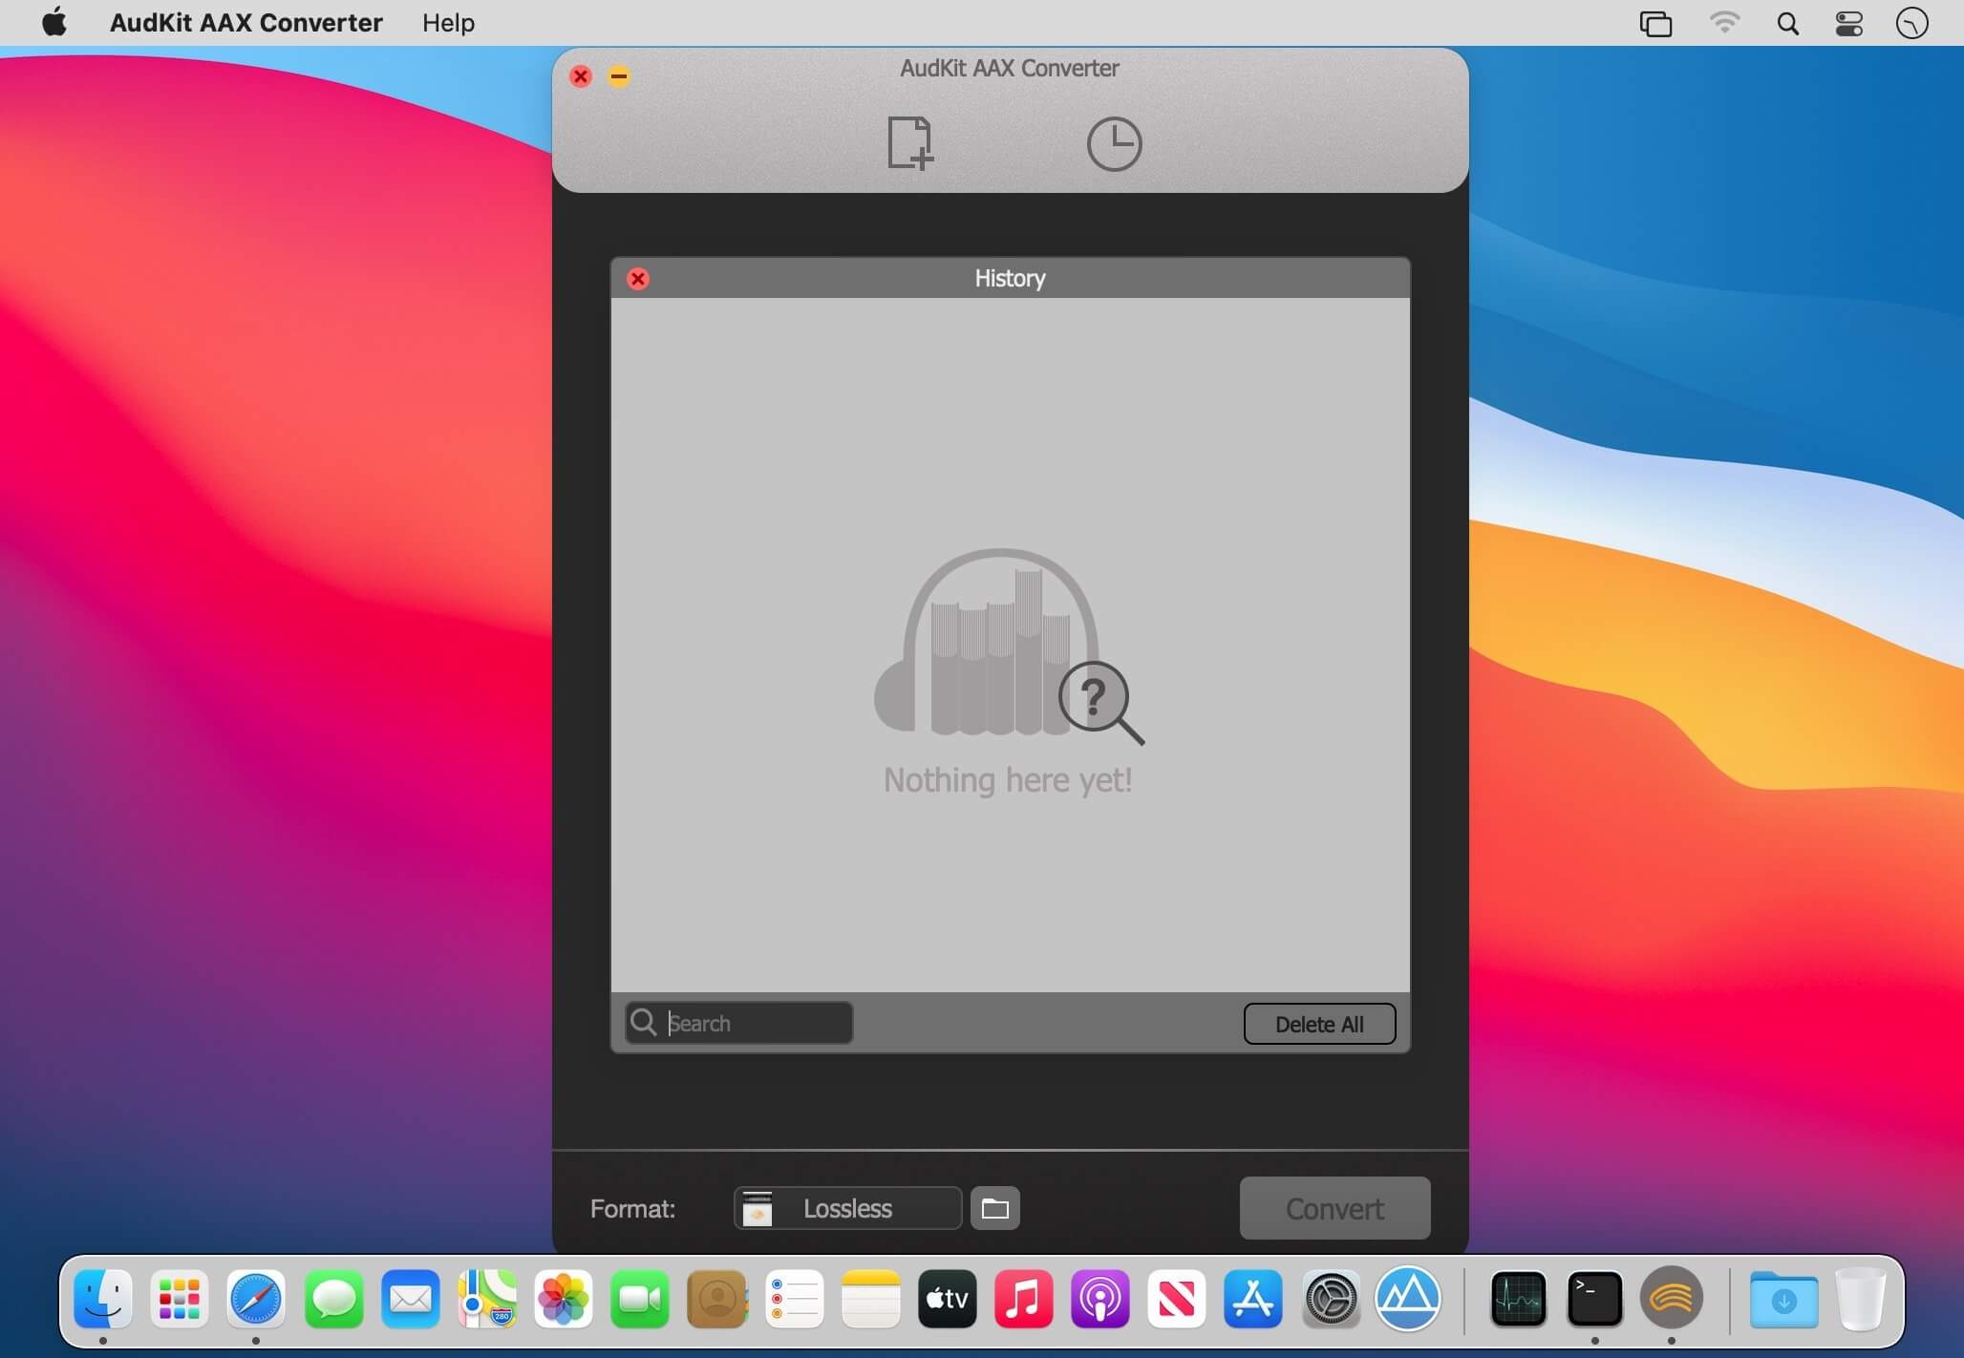Screen dimensions: 1964x1358
Task: Open System Preferences from the Dock
Action: [1331, 1299]
